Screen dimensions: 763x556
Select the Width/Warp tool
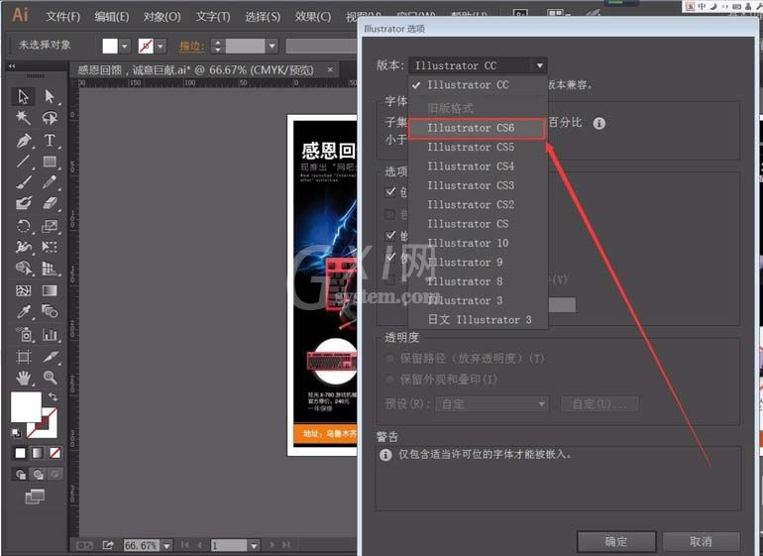(x=23, y=247)
